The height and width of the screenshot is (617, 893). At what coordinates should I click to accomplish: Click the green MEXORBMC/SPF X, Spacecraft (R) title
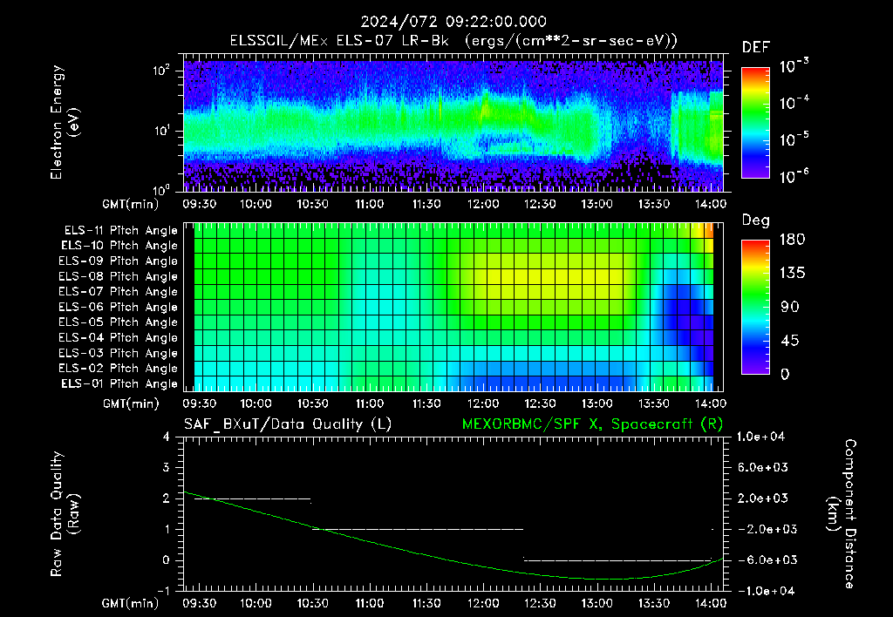coord(592,424)
